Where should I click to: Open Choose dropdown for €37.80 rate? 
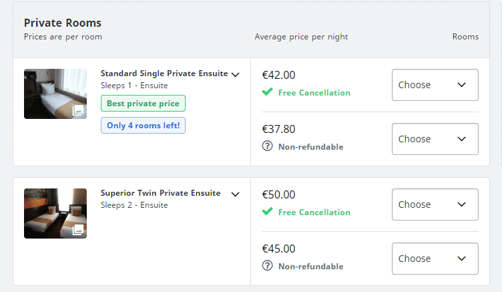tap(435, 139)
